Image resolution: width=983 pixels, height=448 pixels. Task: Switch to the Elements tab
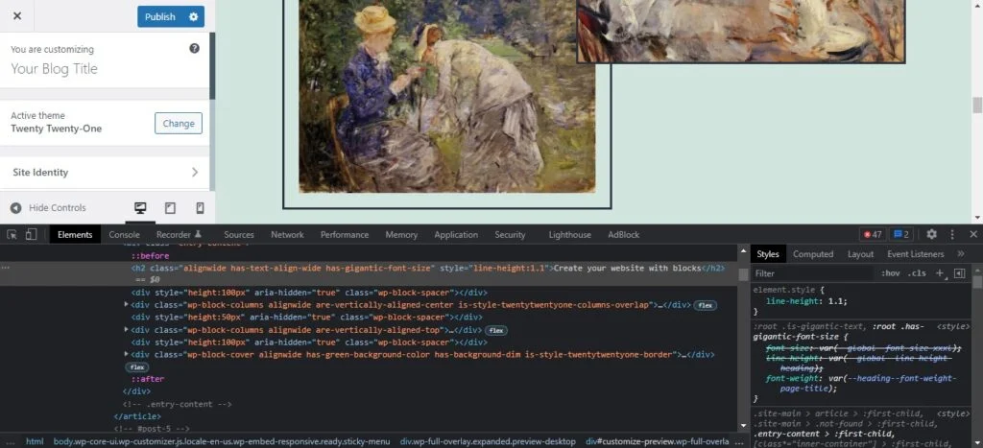tap(75, 234)
